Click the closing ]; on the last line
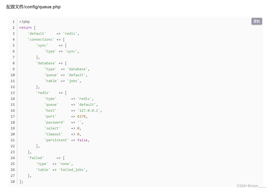This screenshot has height=190, width=270. 21,181
